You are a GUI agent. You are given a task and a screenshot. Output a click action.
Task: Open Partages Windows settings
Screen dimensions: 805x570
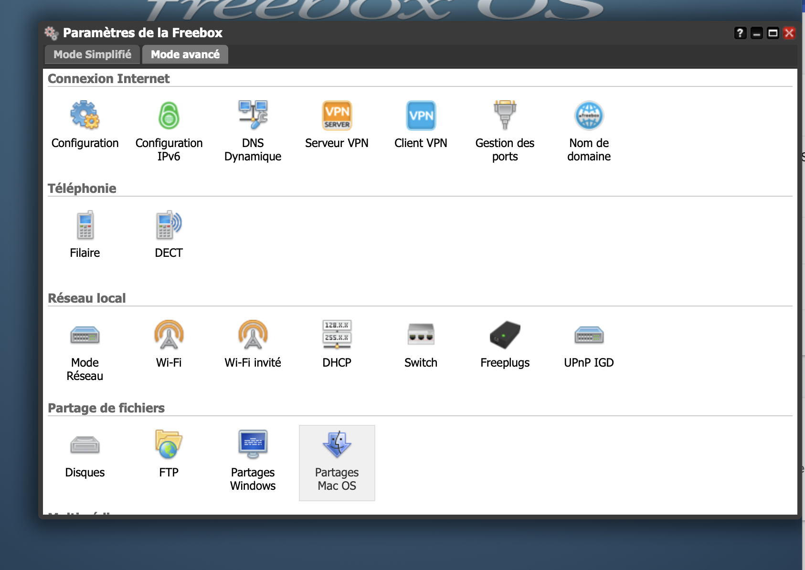(x=253, y=461)
